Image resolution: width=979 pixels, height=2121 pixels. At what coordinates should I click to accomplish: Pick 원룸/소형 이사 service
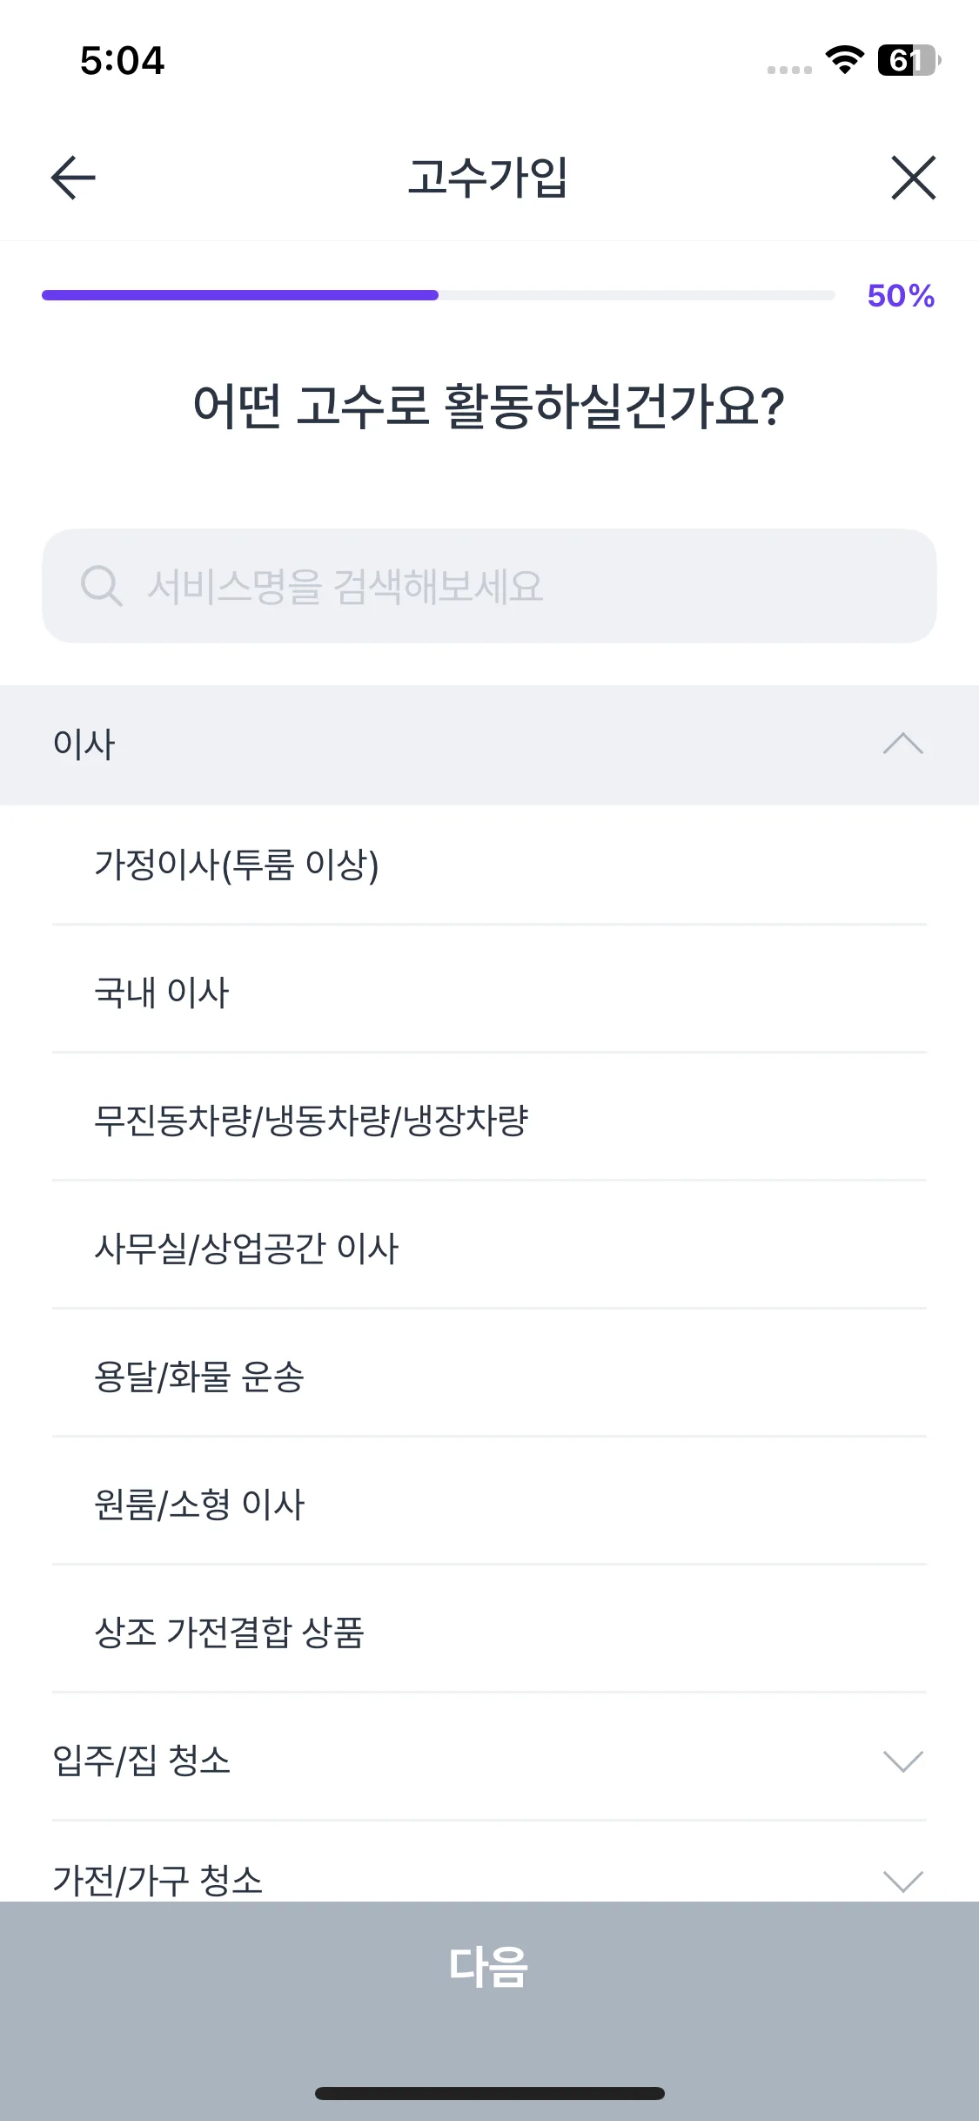point(199,1505)
